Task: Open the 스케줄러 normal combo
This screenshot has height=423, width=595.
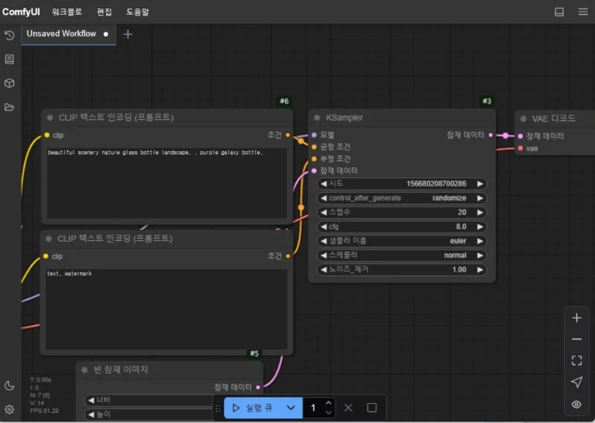Action: [402, 256]
